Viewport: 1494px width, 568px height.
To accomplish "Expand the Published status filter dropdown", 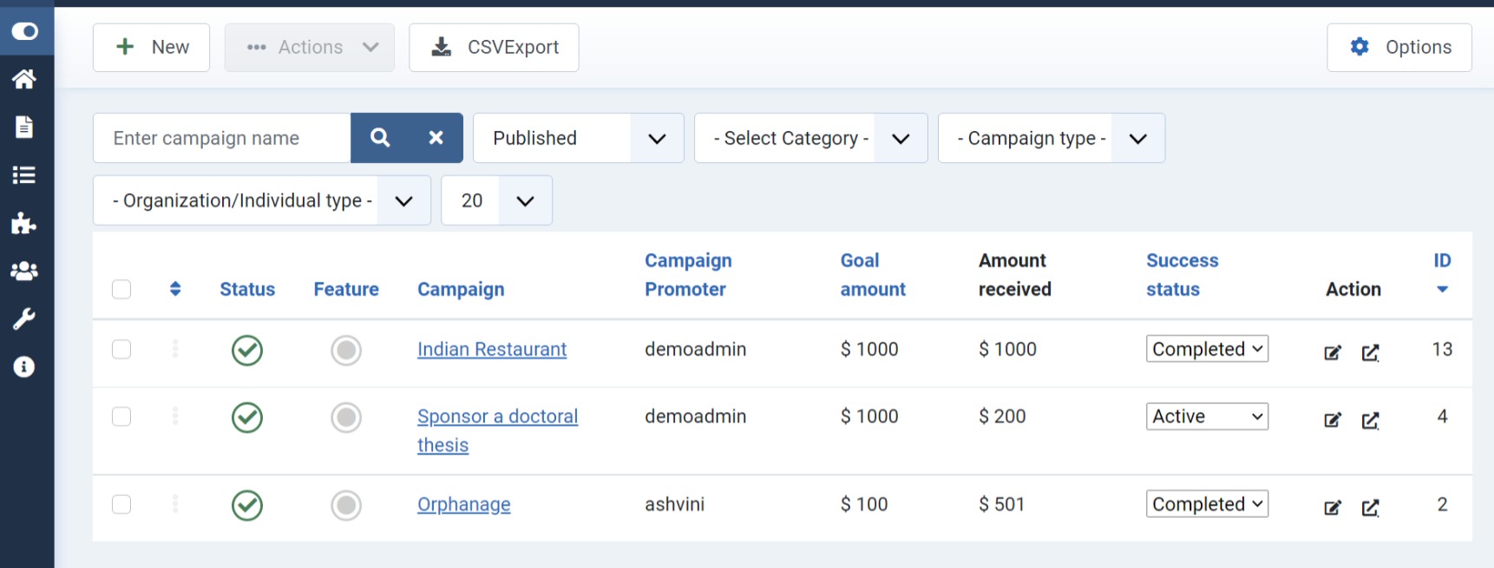I will click(578, 138).
